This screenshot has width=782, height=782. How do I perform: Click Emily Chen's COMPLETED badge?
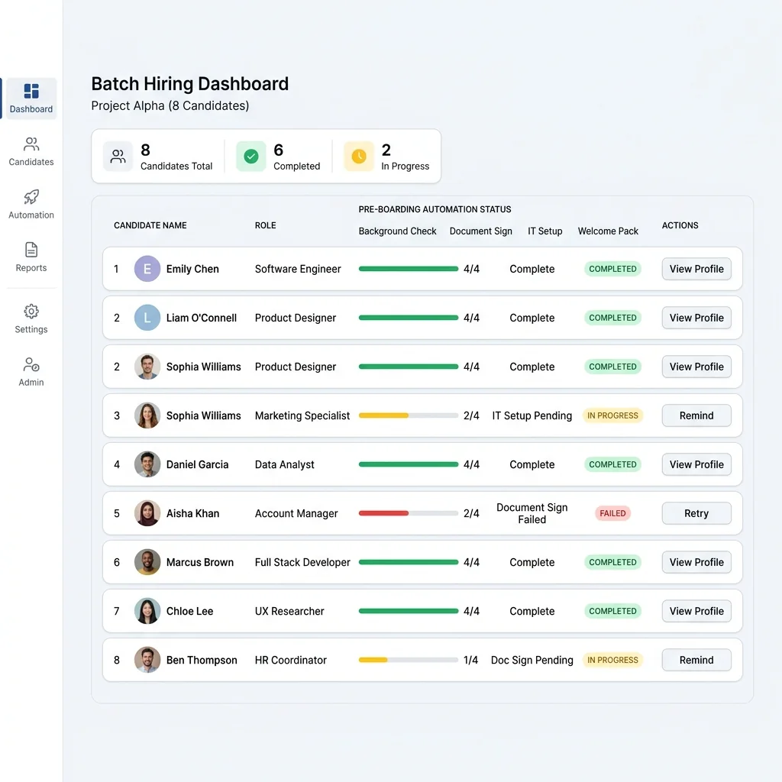point(612,269)
